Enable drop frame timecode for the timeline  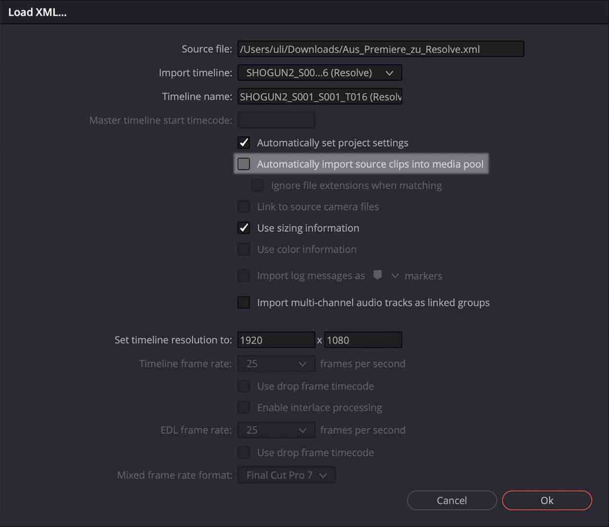(243, 385)
